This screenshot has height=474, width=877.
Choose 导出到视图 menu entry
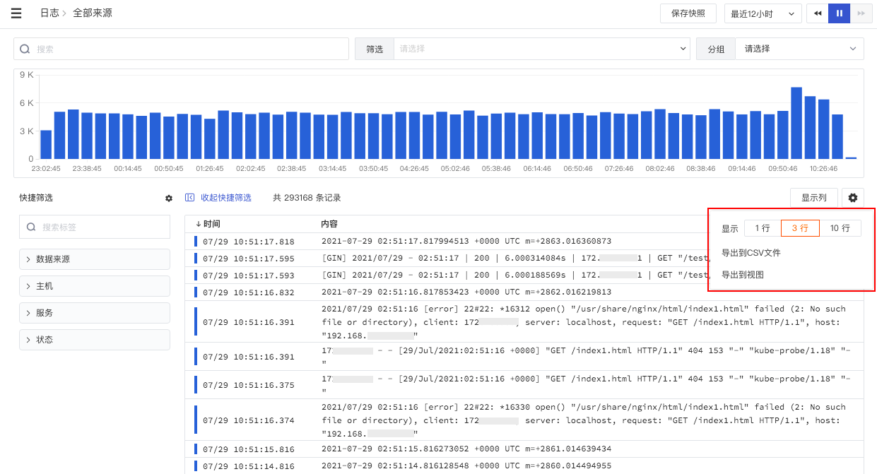(743, 275)
